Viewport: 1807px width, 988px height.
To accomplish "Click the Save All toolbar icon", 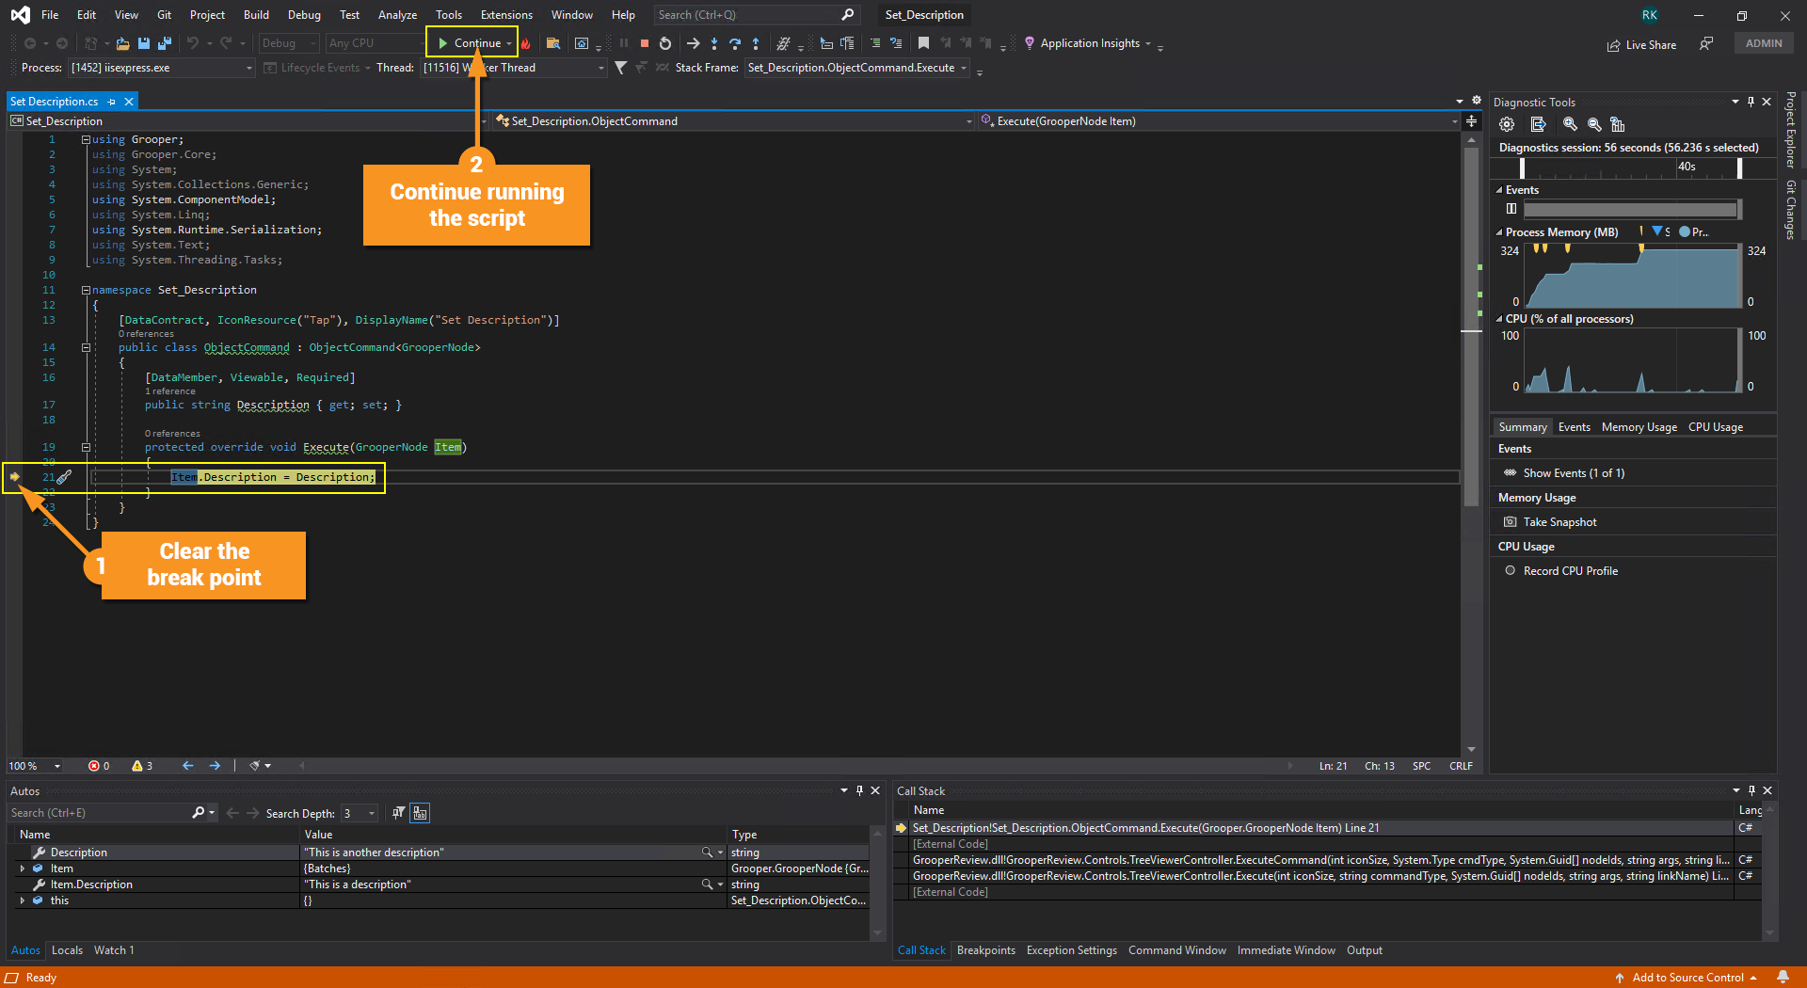I will 164,43.
